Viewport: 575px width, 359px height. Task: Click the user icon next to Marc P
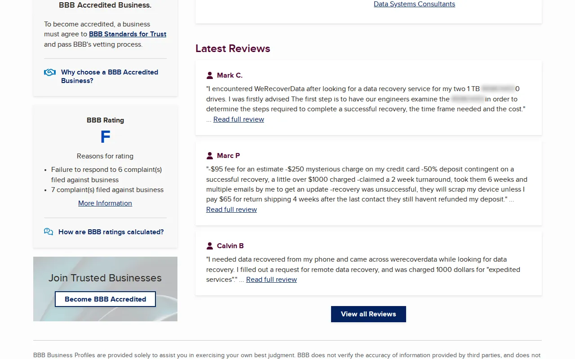210,156
